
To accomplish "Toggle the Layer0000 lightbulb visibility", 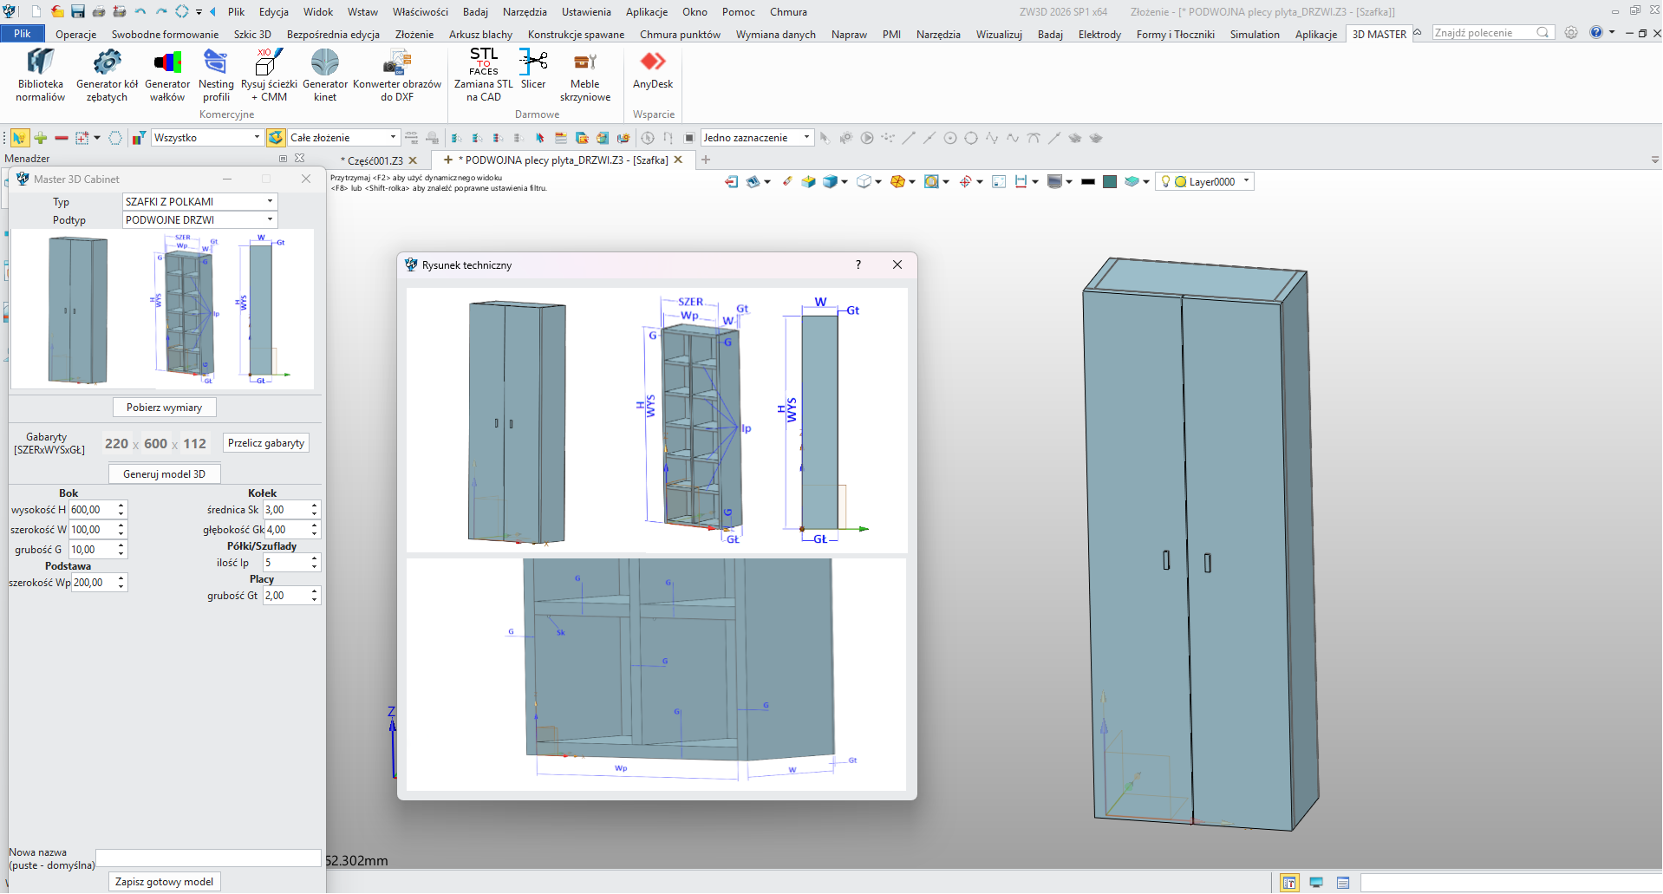I will pyautogui.click(x=1165, y=182).
